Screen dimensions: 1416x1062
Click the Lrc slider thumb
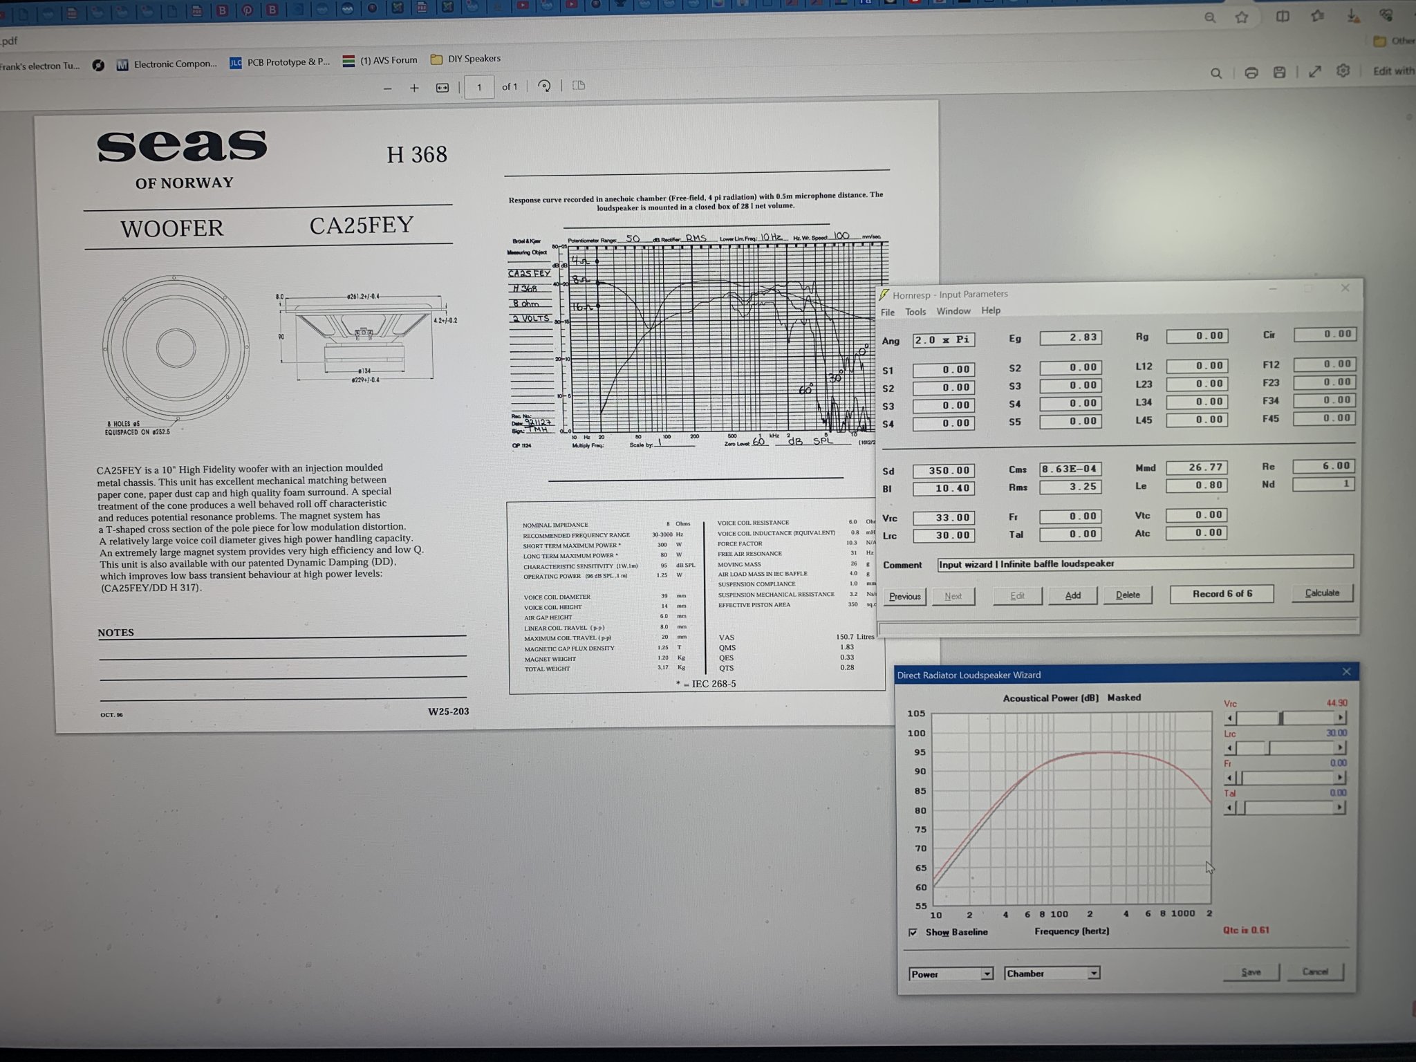[1268, 748]
